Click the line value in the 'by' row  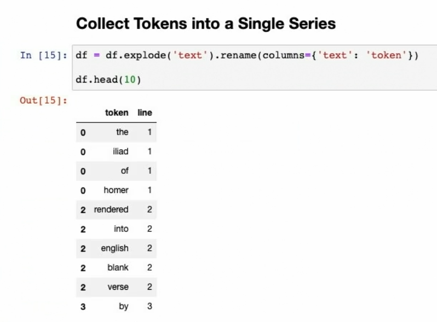coord(150,306)
